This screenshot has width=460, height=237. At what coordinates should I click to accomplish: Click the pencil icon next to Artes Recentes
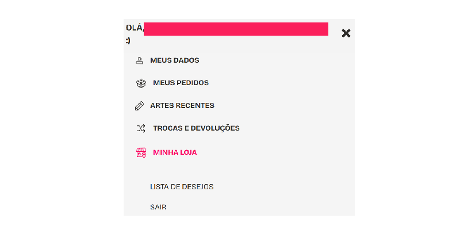pos(139,106)
